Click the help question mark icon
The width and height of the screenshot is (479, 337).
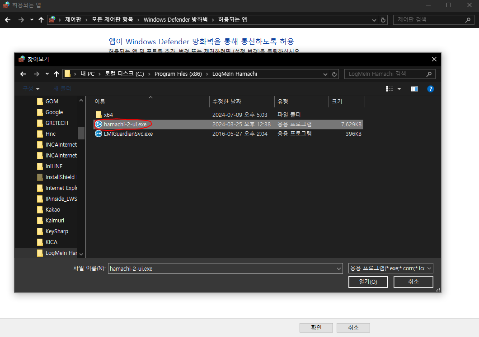pyautogui.click(x=430, y=89)
